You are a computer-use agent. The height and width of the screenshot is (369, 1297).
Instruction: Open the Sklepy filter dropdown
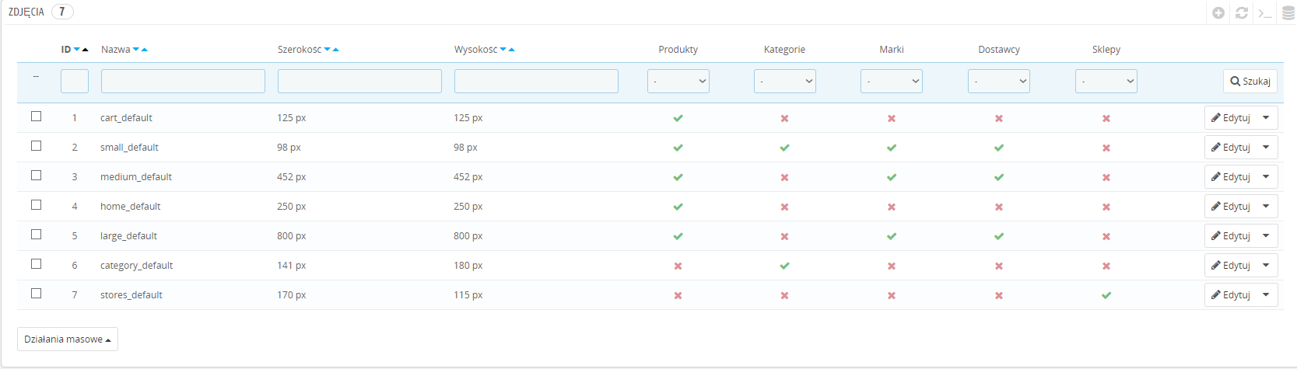1106,81
